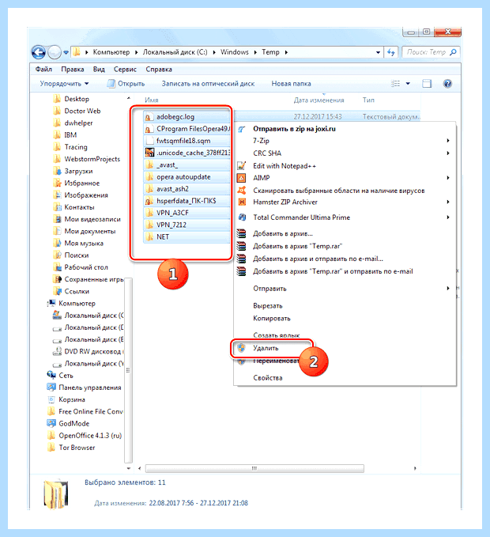This screenshot has height=537, width=490.
Task: Sort by Дата изменения column header
Action: pos(319,100)
